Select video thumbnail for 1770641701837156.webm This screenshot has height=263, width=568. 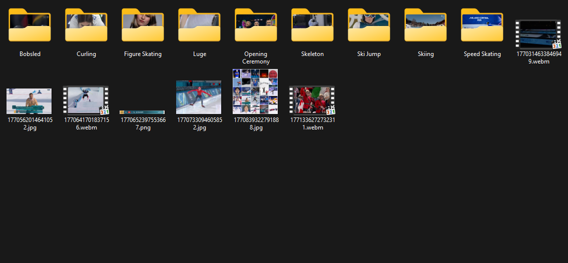pos(86,100)
